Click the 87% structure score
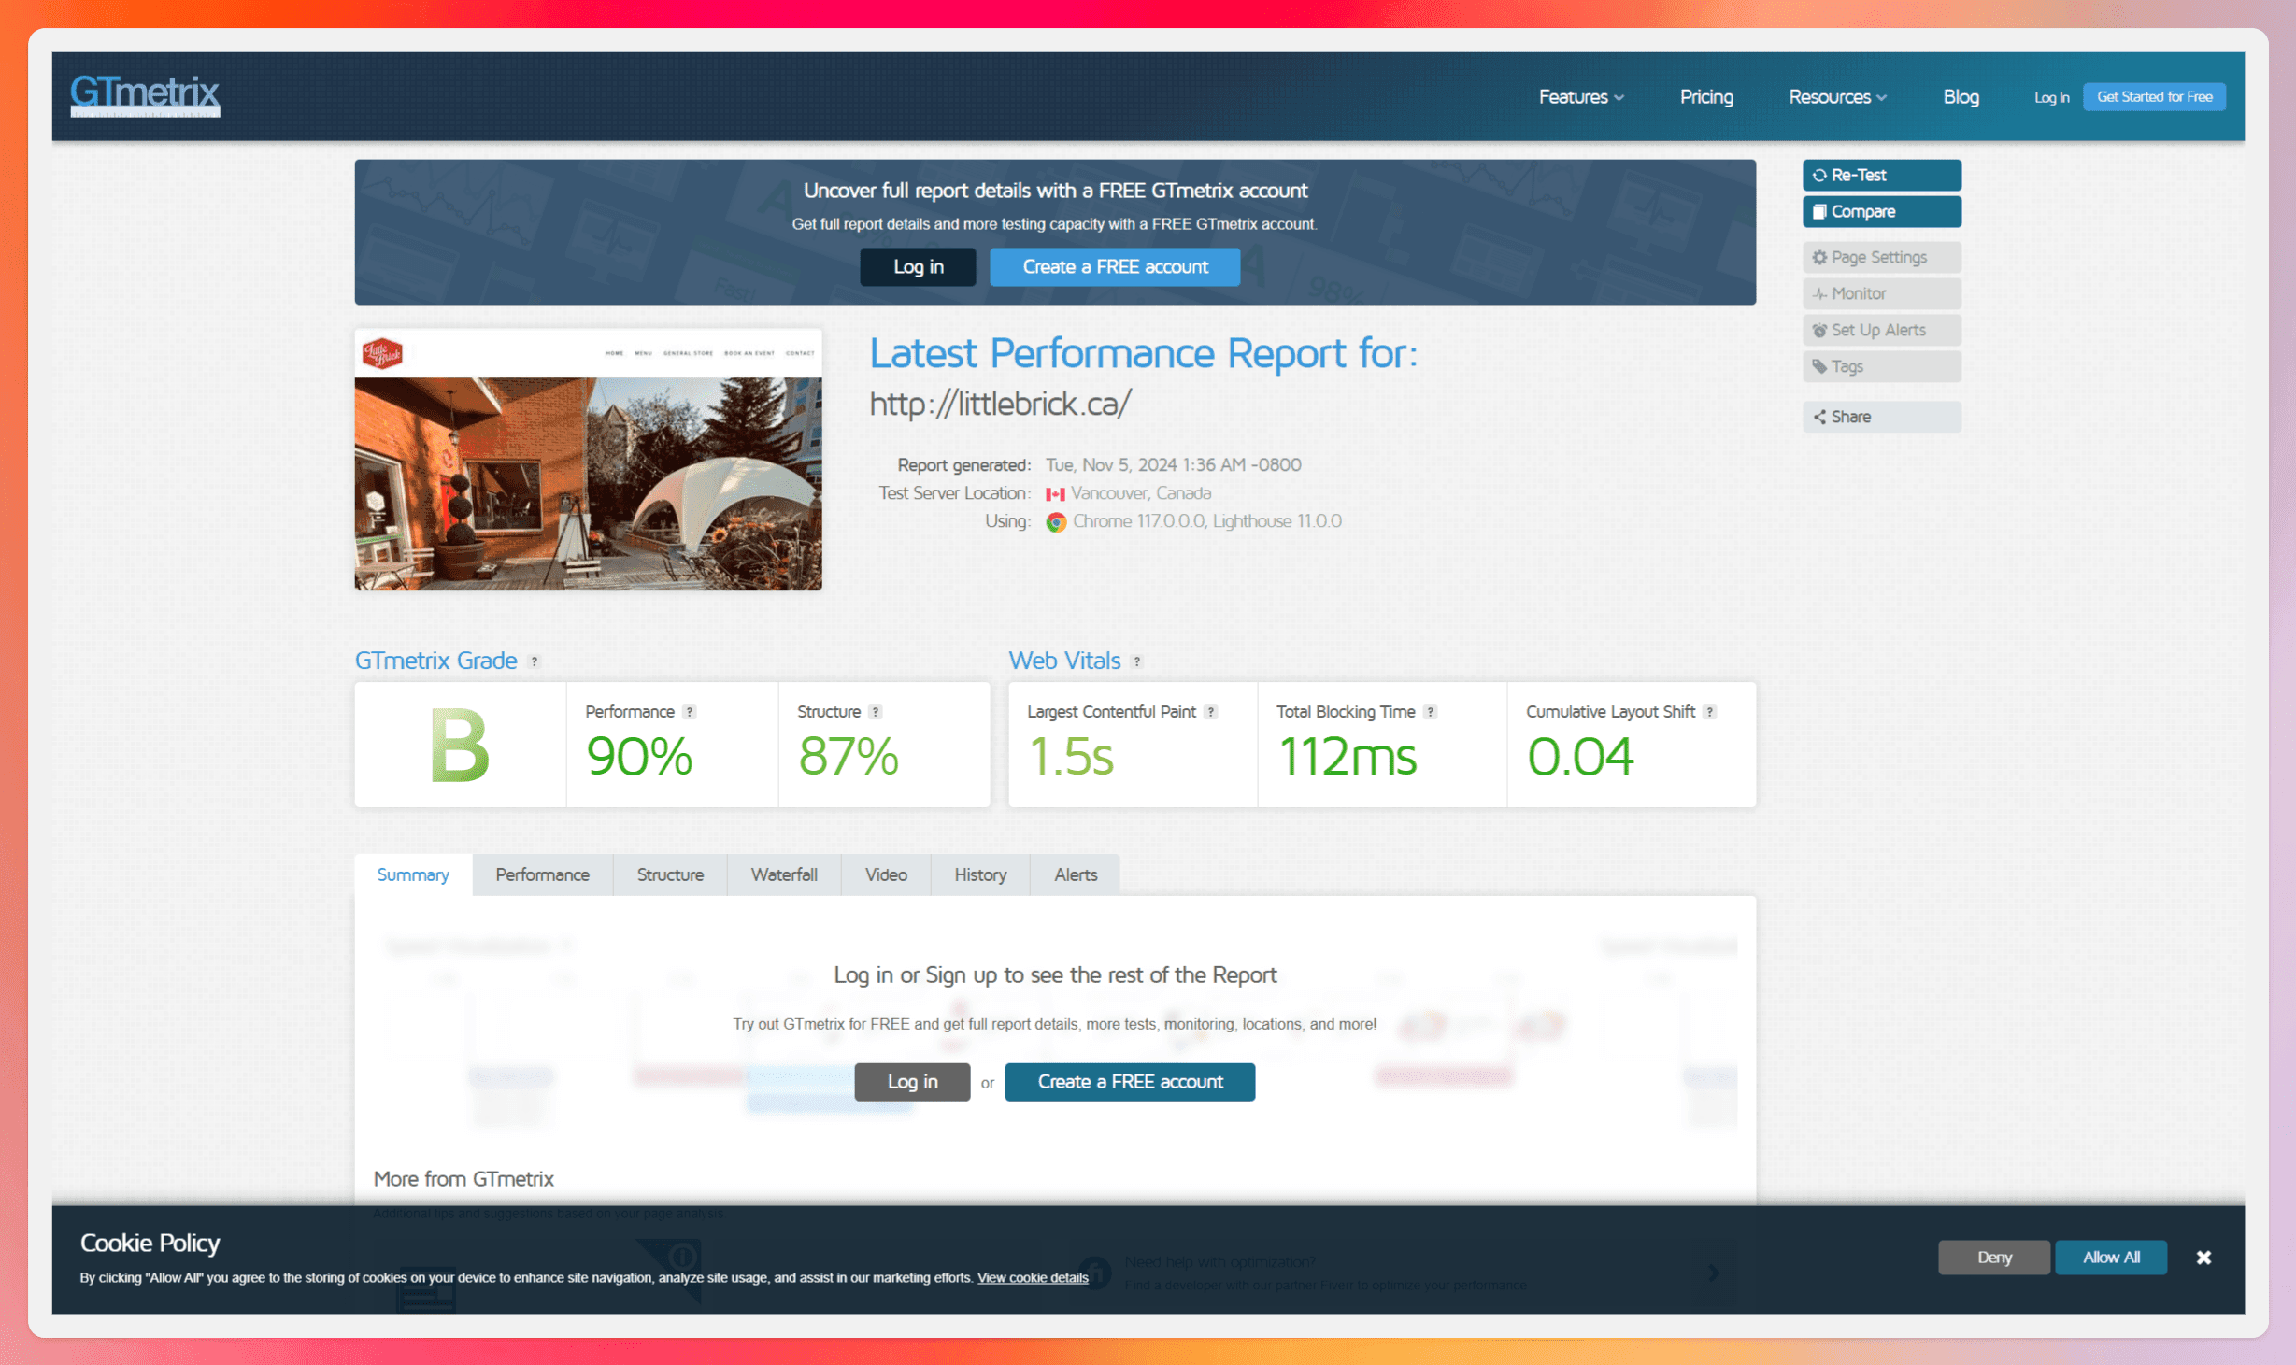This screenshot has height=1365, width=2296. pos(848,757)
